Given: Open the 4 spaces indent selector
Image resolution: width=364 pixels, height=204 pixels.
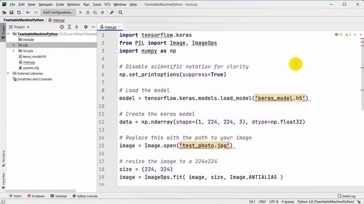Looking at the screenshot, I should 288,202.
